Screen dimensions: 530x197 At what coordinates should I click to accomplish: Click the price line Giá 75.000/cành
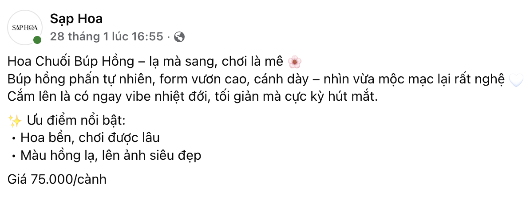tap(57, 180)
